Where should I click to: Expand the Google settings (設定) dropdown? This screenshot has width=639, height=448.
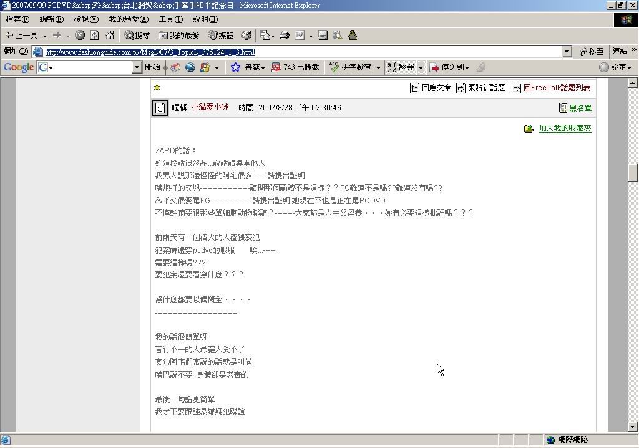pos(615,67)
